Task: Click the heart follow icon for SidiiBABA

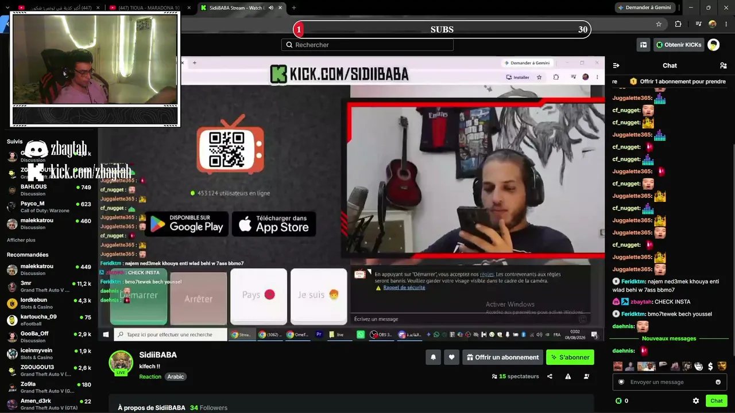Action: pyautogui.click(x=451, y=357)
